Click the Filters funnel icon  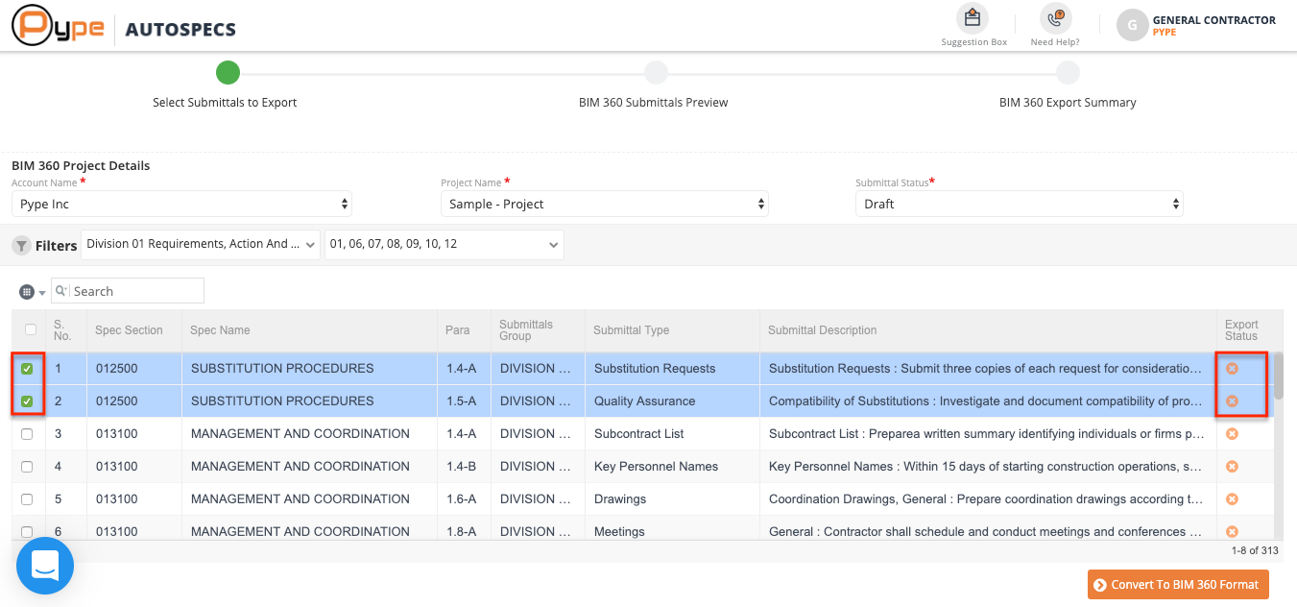pyautogui.click(x=21, y=246)
